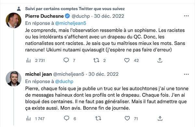Like Pierre Duchesne's tweet with 42 likes
Viewport: 195px width, 127px height.
[127, 60]
